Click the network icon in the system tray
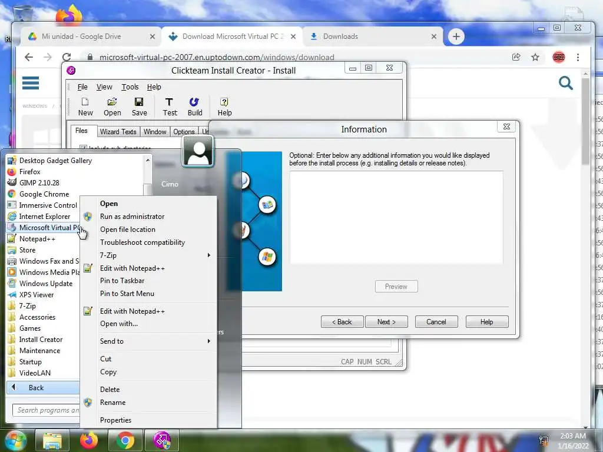The height and width of the screenshot is (452, 603). (x=544, y=440)
